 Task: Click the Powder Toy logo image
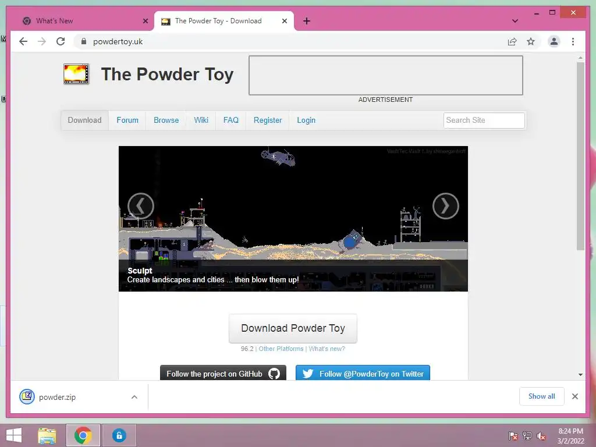[x=76, y=74]
